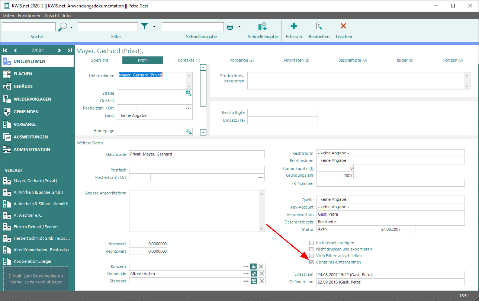
Task: Click Matchcode input field
Action: (x=197, y=154)
